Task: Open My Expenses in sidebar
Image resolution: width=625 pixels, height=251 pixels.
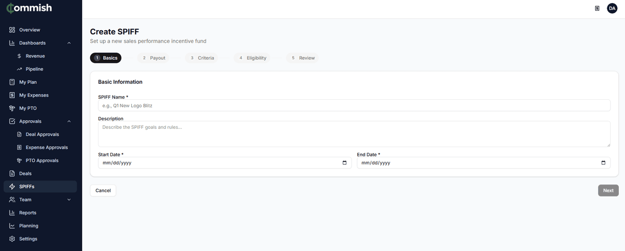Action: [x=40, y=95]
